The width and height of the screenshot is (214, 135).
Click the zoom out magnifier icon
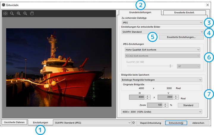25,14
